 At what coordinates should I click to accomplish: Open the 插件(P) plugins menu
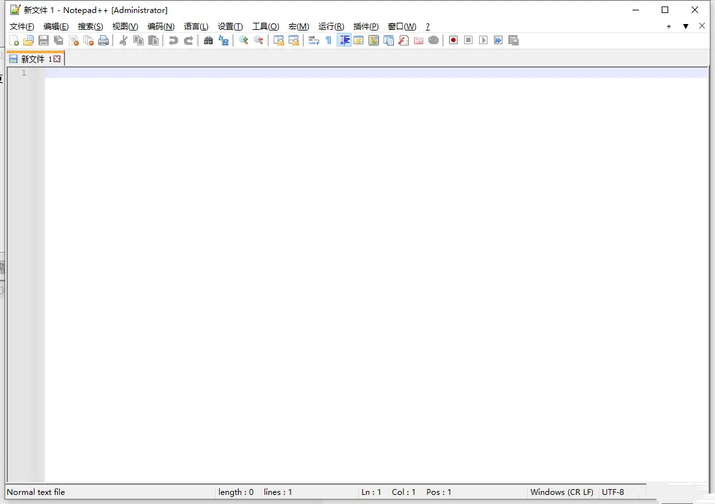(366, 27)
